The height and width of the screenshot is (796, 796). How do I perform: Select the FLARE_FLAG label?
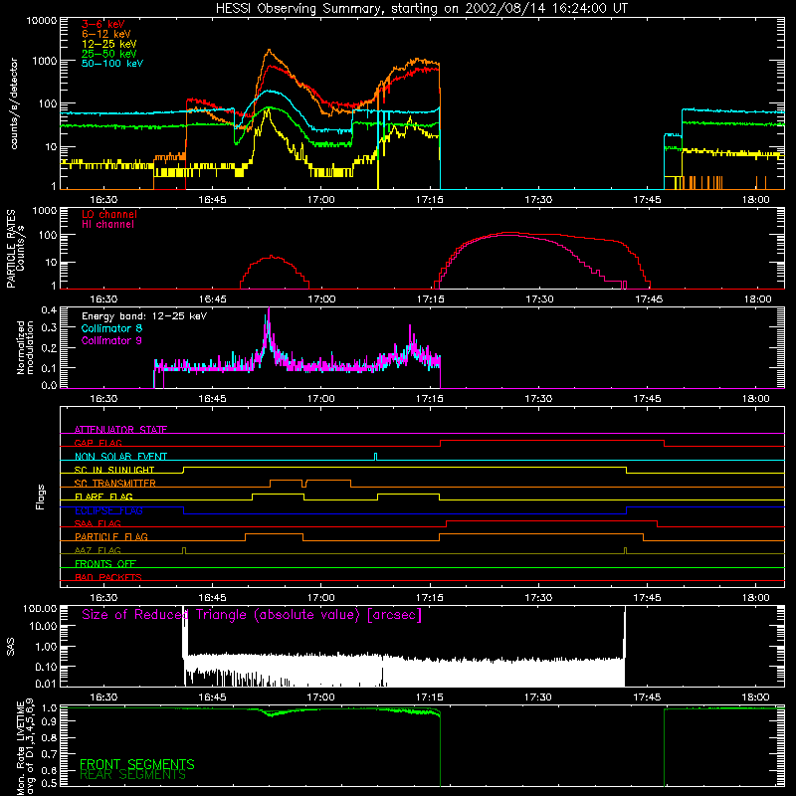click(103, 497)
